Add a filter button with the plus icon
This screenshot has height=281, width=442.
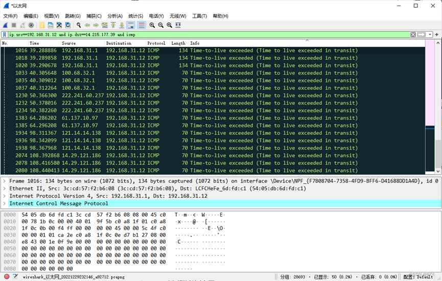(437, 35)
